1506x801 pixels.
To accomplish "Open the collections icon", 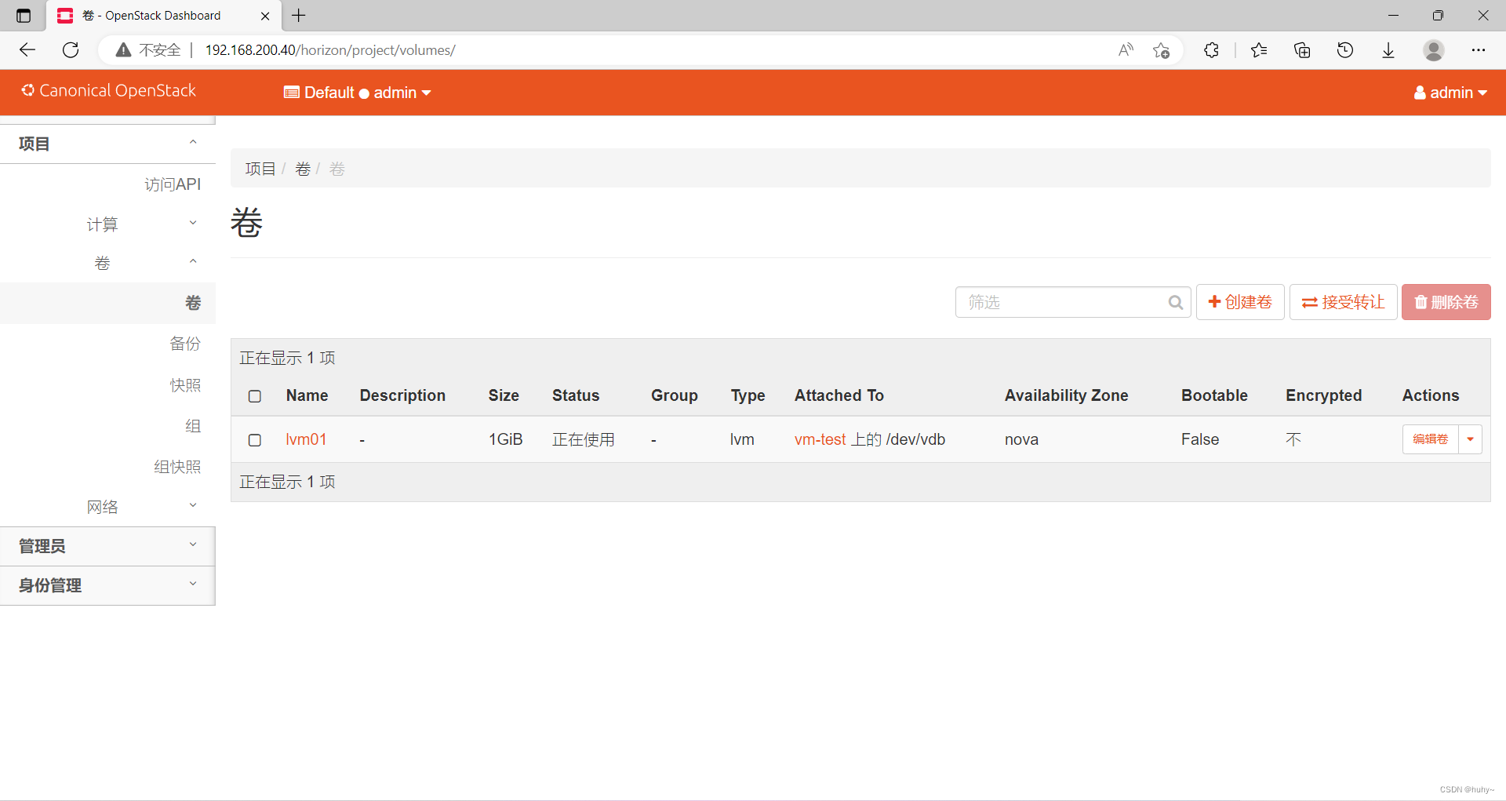I will click(1302, 50).
